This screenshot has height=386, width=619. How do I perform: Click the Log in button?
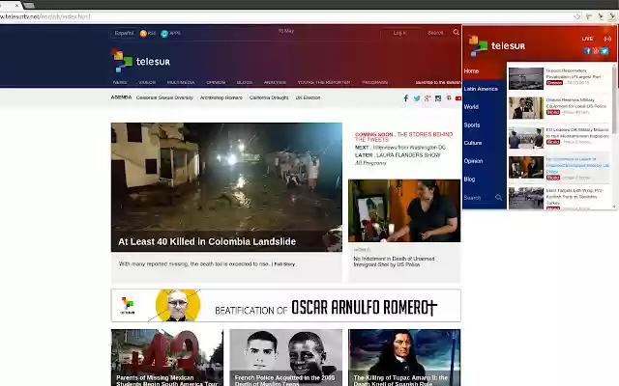(399, 33)
